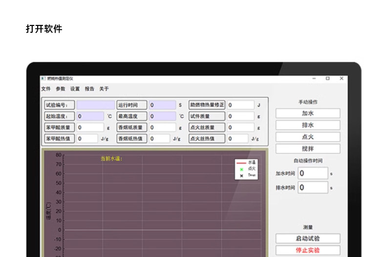Click the 手动操作 section heading
Screen dimensions: 386x257
tap(308, 102)
